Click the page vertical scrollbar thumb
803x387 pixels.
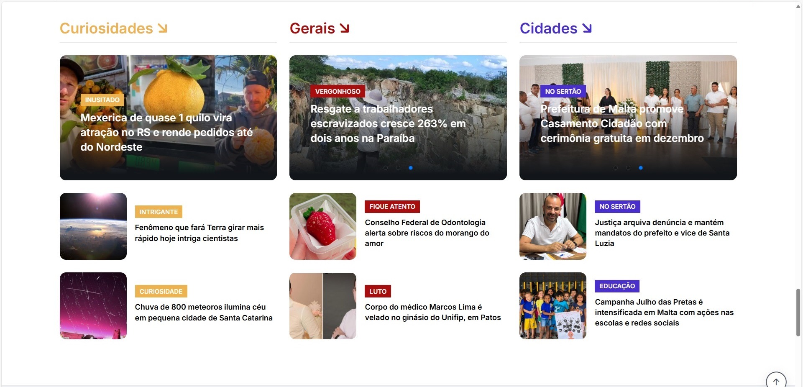click(798, 313)
